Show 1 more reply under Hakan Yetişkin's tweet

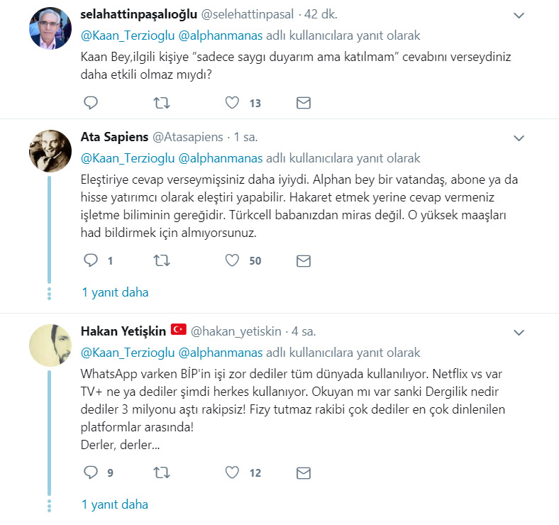point(115,504)
